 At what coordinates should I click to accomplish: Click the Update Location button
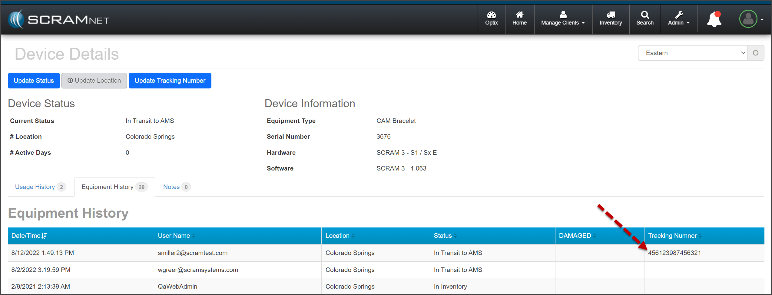(94, 81)
